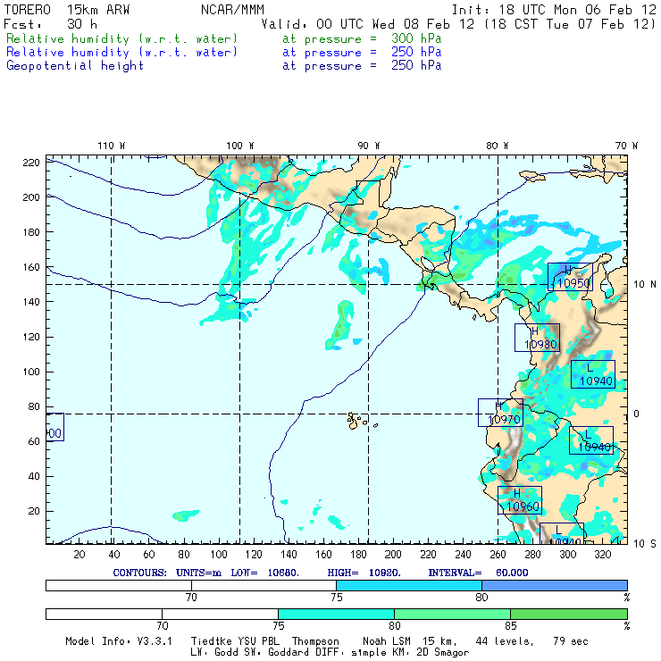Viewport: 661px width, 661px height.
Task: Click the northernmost L 10940 low marker
Action: coord(592,374)
